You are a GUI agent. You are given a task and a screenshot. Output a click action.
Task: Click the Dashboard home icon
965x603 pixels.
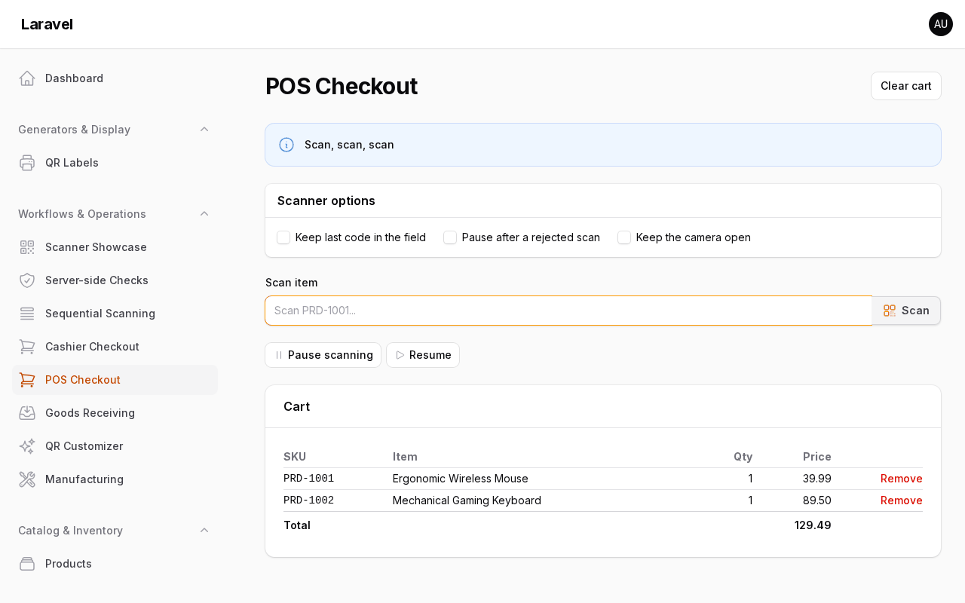click(x=27, y=78)
